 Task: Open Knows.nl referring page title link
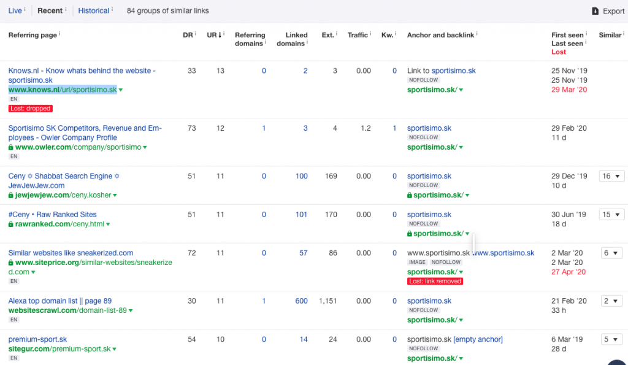(82, 75)
